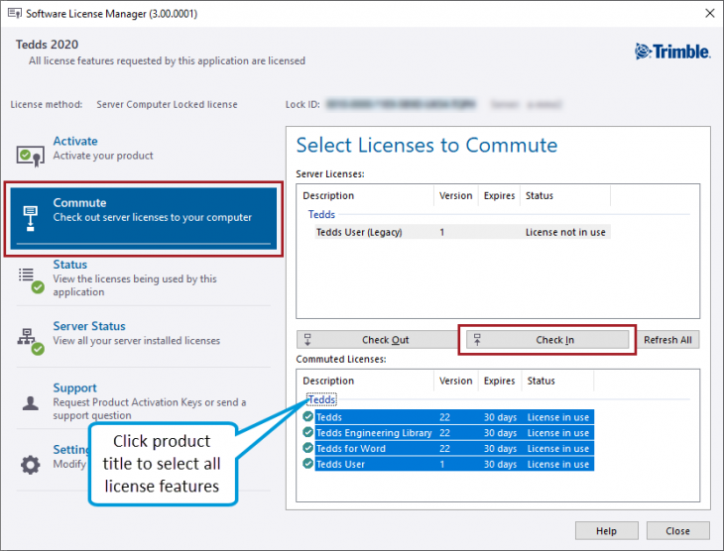Select the commuted Tedds User row
Image resolution: width=724 pixels, height=551 pixels.
pyautogui.click(x=454, y=464)
